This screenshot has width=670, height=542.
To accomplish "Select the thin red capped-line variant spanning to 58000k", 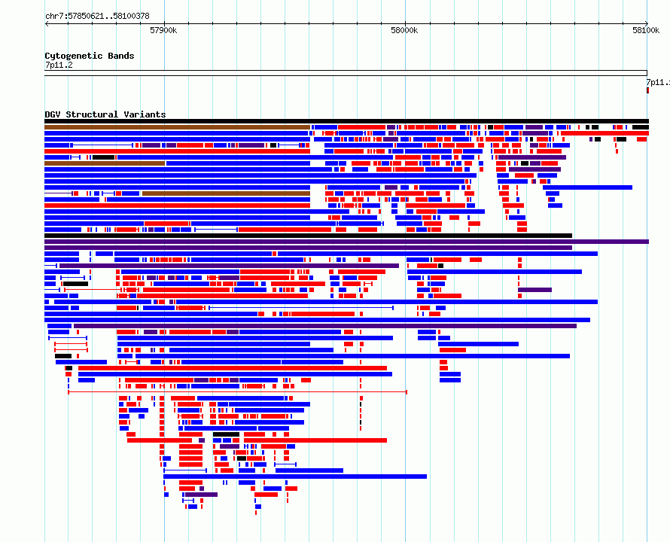I will point(238,392).
